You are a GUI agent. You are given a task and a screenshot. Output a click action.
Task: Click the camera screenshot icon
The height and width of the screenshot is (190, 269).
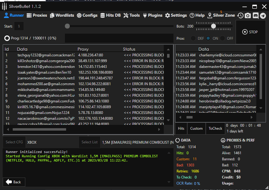tap(248, 16)
